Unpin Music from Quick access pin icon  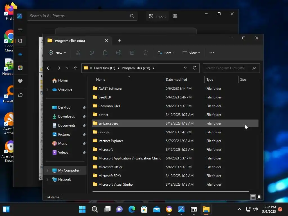(84, 143)
